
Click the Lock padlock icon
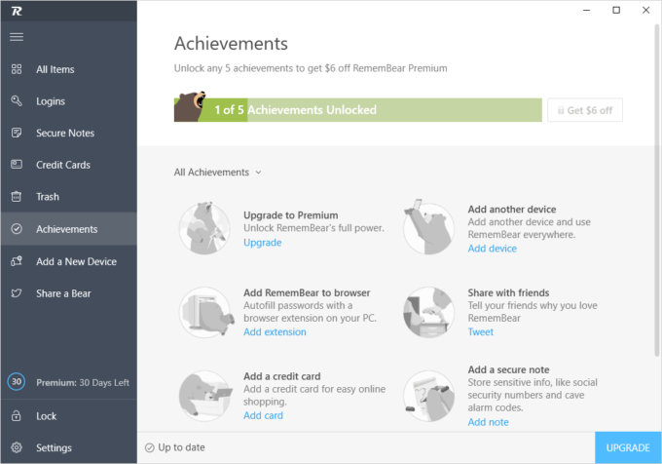tap(17, 416)
